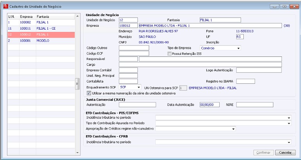Viewport: 301px width, 160px height.
Task: Click the list vertical scrollbar thumb
Action: coord(77,84)
